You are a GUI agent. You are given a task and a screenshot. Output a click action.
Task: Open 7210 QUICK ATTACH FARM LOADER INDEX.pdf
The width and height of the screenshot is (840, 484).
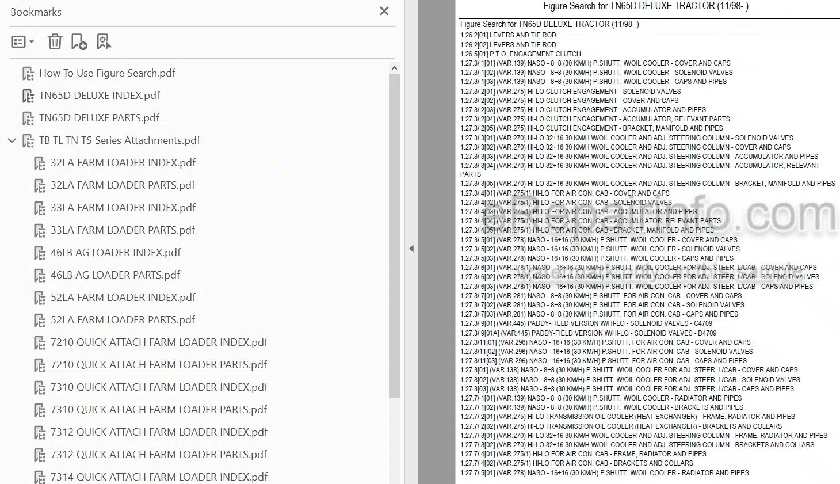click(159, 342)
